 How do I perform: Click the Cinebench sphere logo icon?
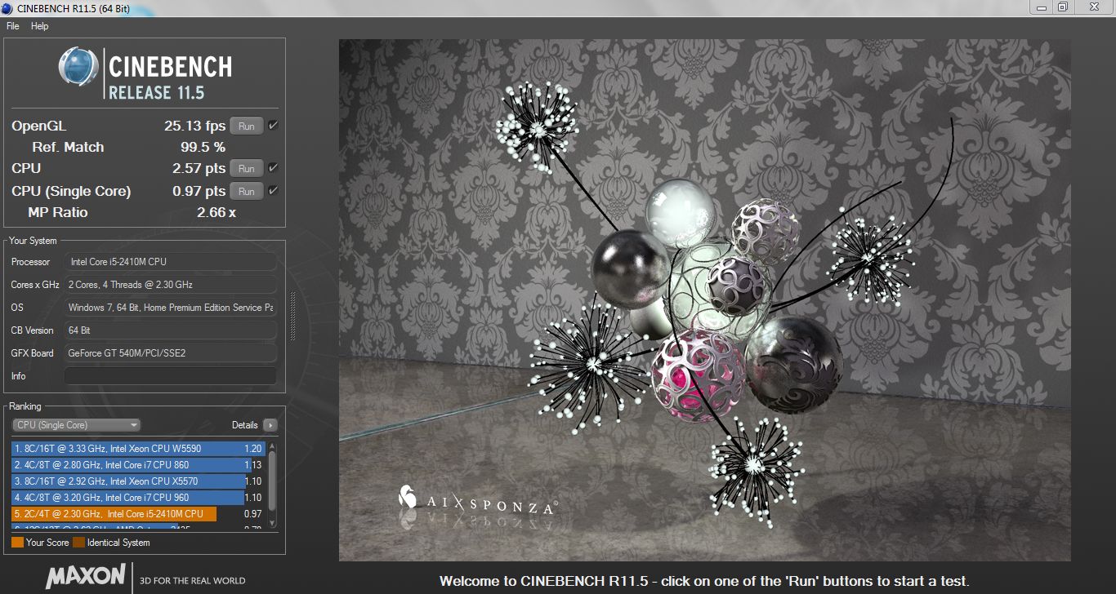[78, 68]
